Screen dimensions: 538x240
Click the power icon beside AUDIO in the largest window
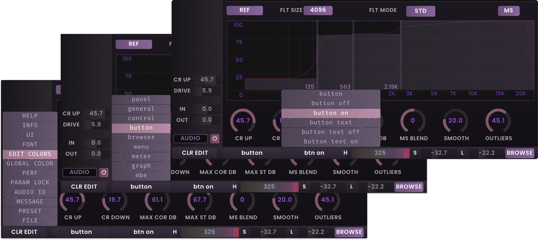[214, 138]
